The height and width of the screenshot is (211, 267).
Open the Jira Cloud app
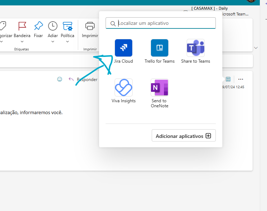[124, 51]
